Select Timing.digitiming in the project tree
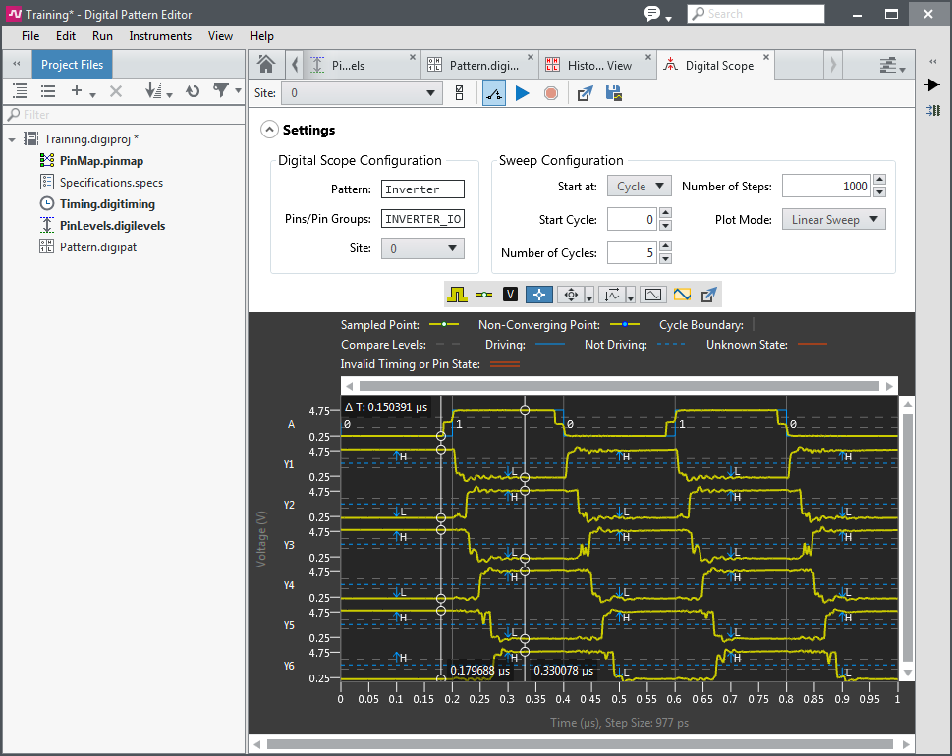Viewport: 952px width, 756px height. click(x=107, y=204)
